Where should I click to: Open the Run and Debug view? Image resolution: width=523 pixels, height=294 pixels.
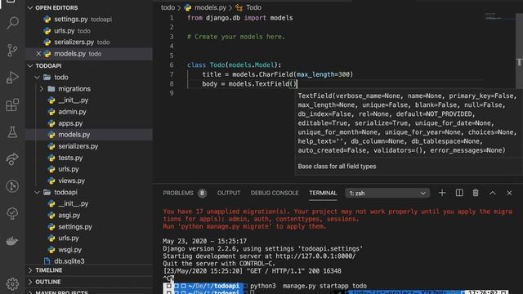[x=12, y=78]
